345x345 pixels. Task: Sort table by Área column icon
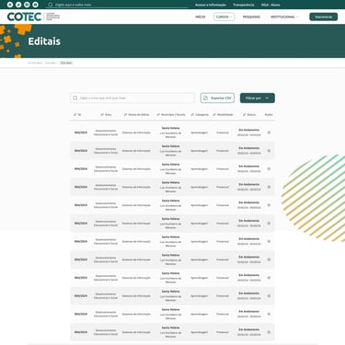tap(102, 114)
